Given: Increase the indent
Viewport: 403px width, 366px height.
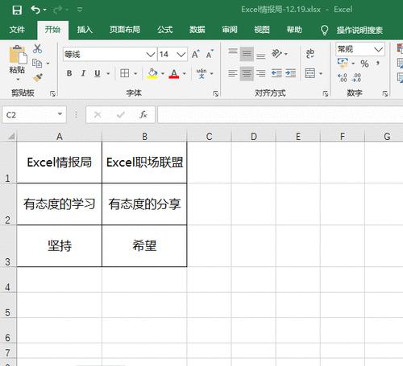Looking at the screenshot, I should pyautogui.click(x=291, y=73).
